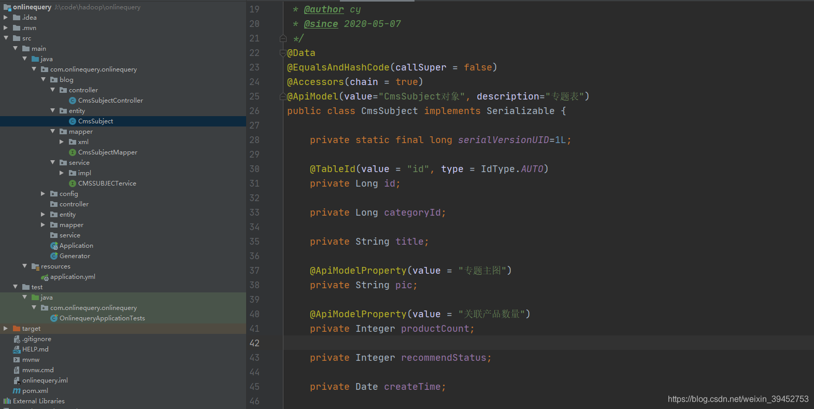Click the resources folder icon

click(x=35, y=266)
